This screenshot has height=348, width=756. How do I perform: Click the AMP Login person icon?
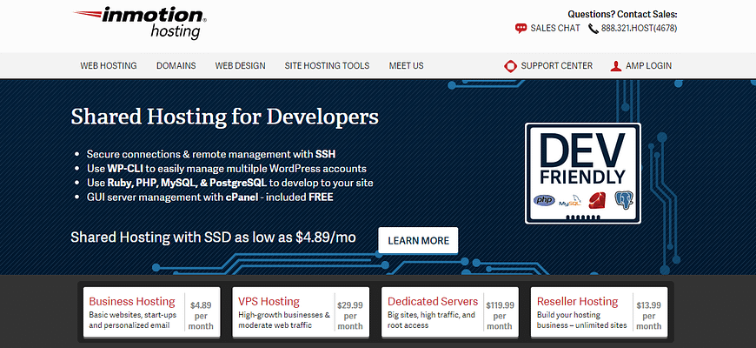(616, 66)
